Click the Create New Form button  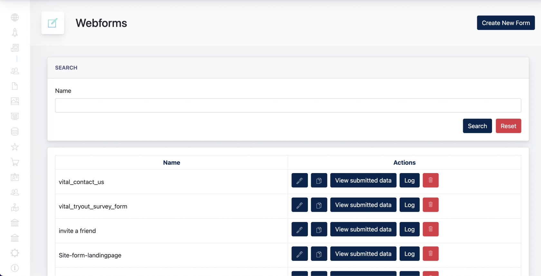pos(506,23)
